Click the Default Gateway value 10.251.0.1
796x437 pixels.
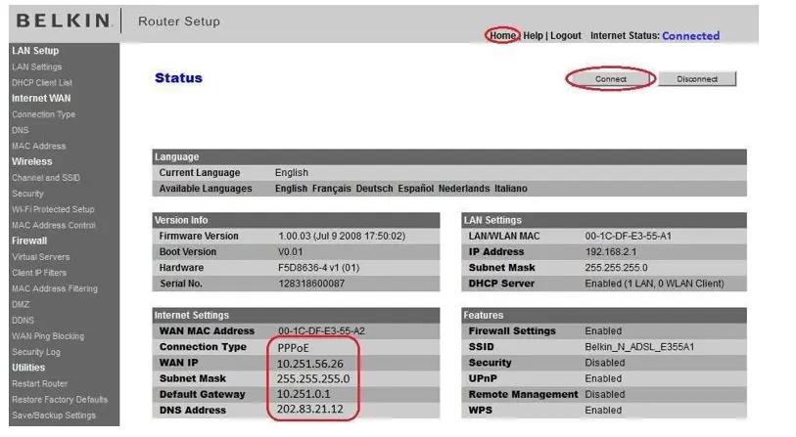[x=304, y=394]
